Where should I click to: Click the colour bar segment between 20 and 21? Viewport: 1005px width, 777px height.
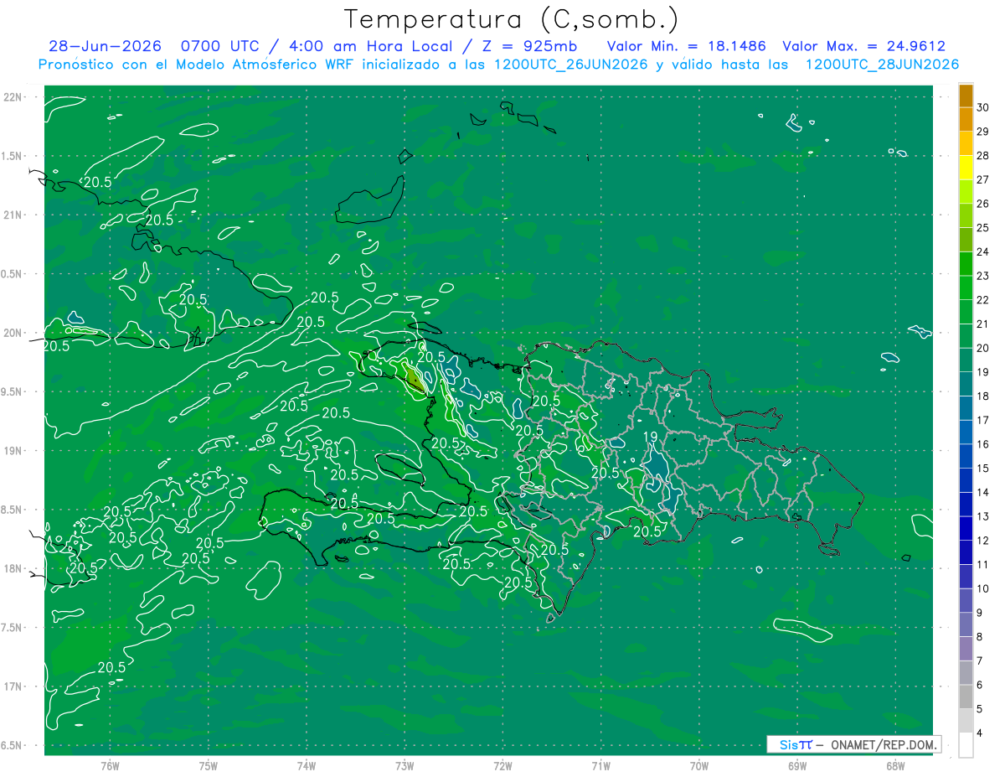tap(966, 336)
